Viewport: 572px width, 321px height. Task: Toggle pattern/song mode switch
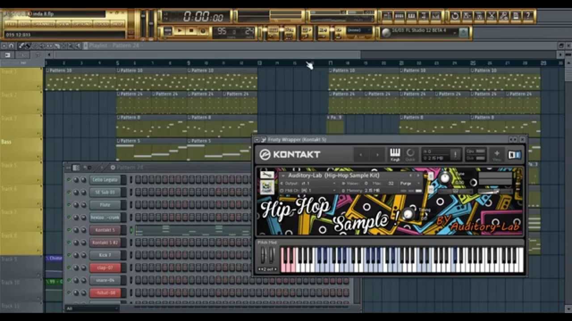(168, 31)
